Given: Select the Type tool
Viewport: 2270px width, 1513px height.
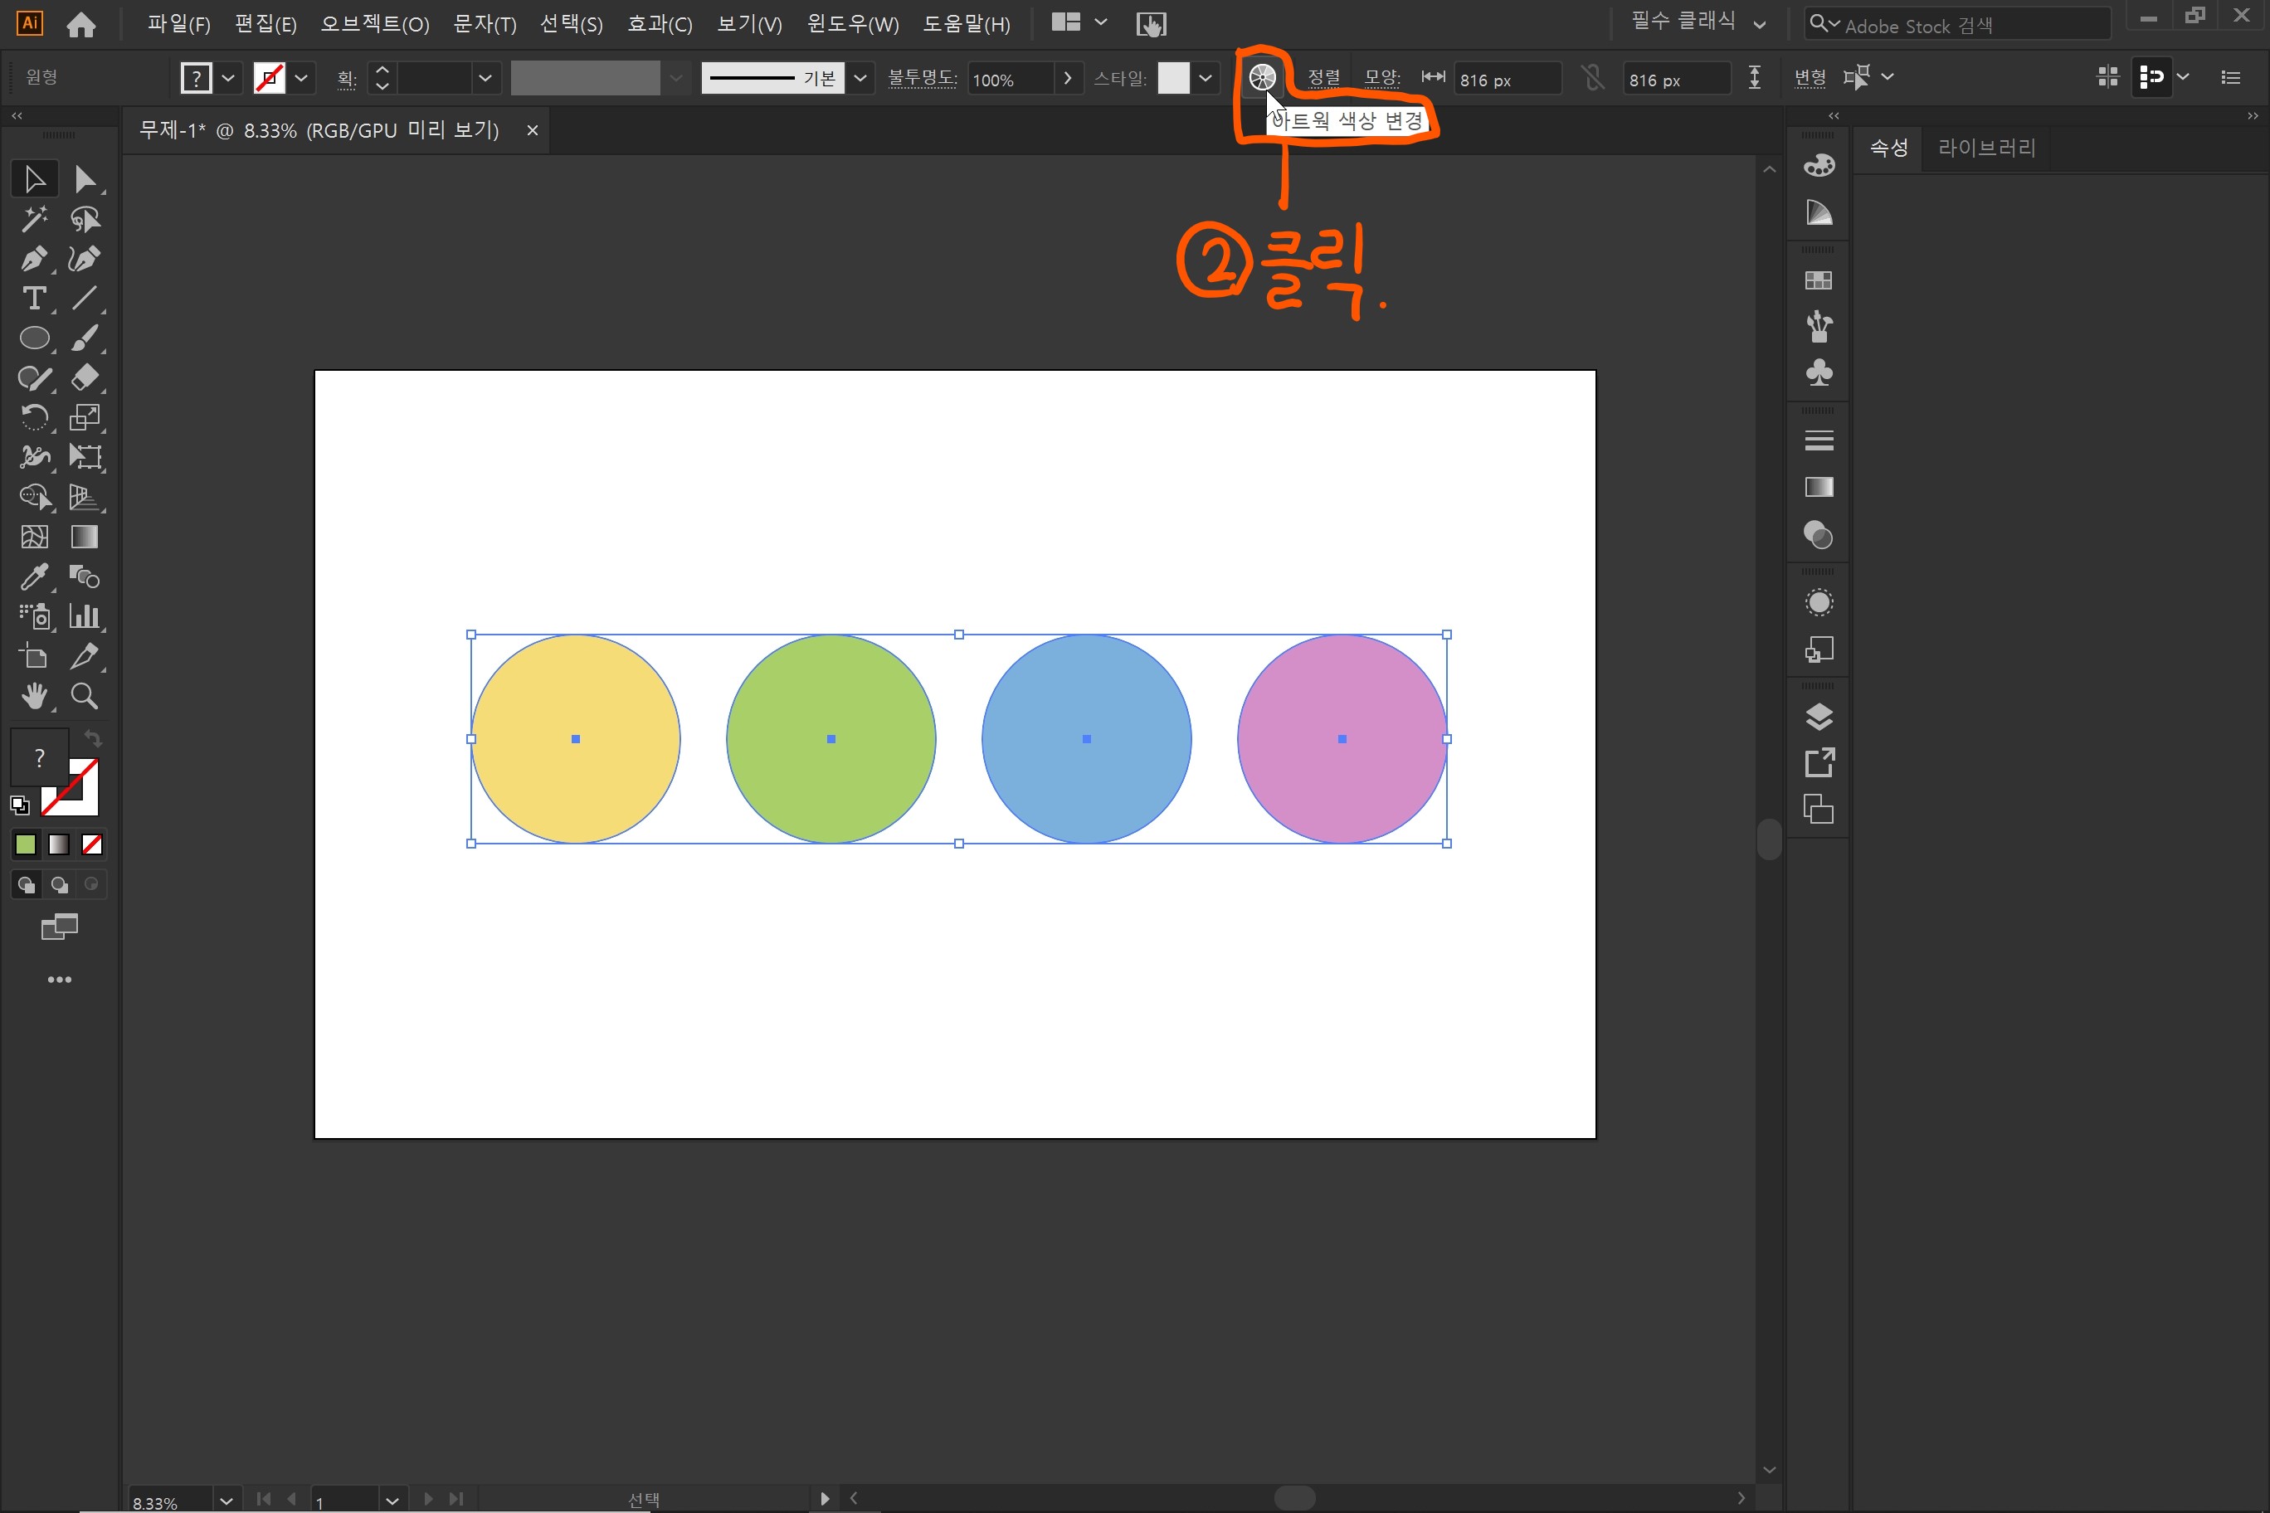Looking at the screenshot, I should click(x=34, y=299).
